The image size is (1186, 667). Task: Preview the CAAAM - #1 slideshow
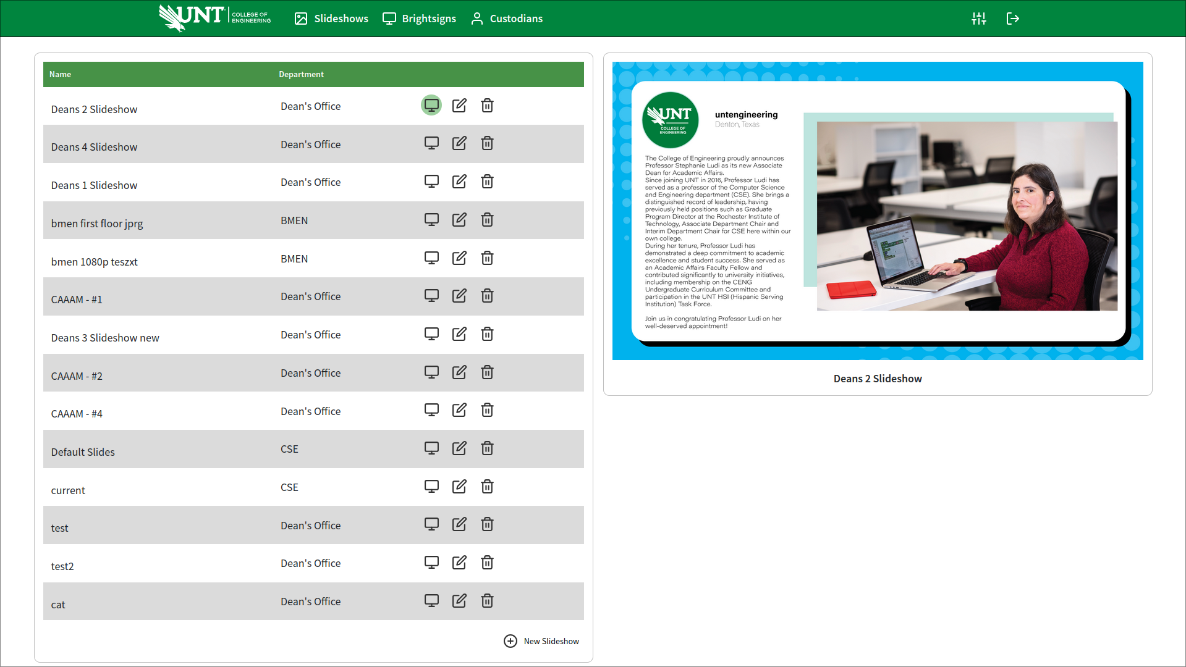(x=431, y=296)
